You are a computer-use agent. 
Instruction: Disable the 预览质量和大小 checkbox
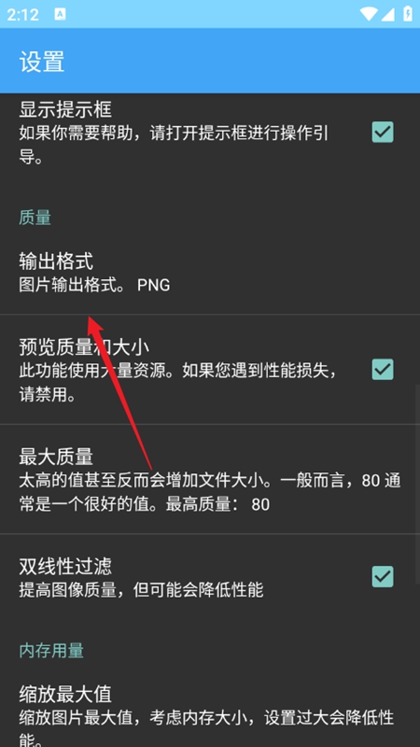coord(383,369)
